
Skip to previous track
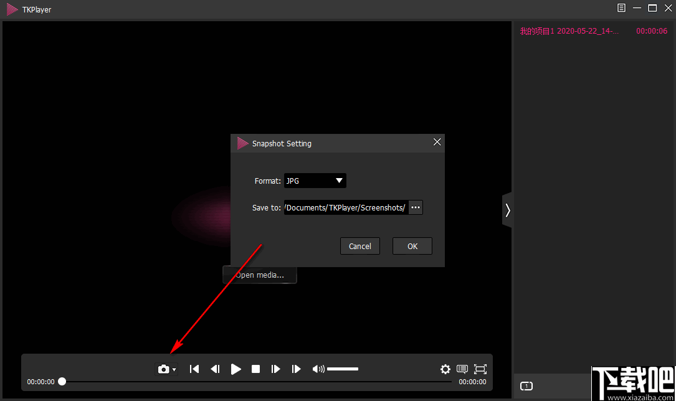point(194,369)
